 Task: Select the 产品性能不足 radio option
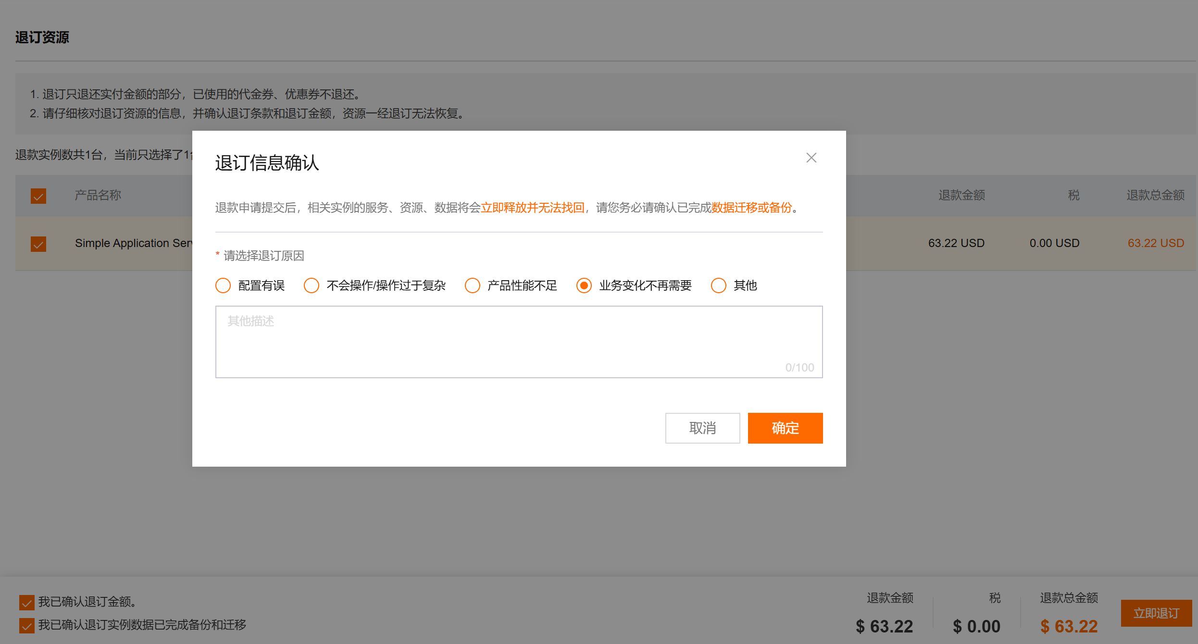pos(473,285)
